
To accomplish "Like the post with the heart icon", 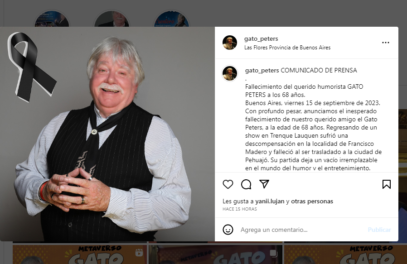I will click(x=228, y=184).
